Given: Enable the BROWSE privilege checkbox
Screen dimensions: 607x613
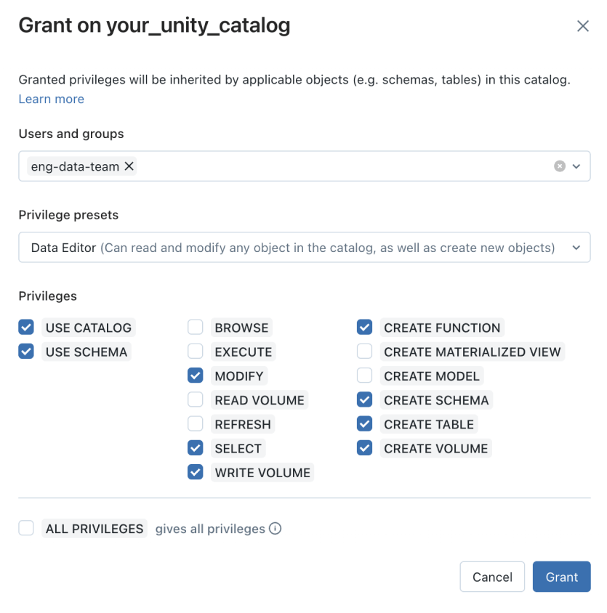Looking at the screenshot, I should [x=195, y=328].
